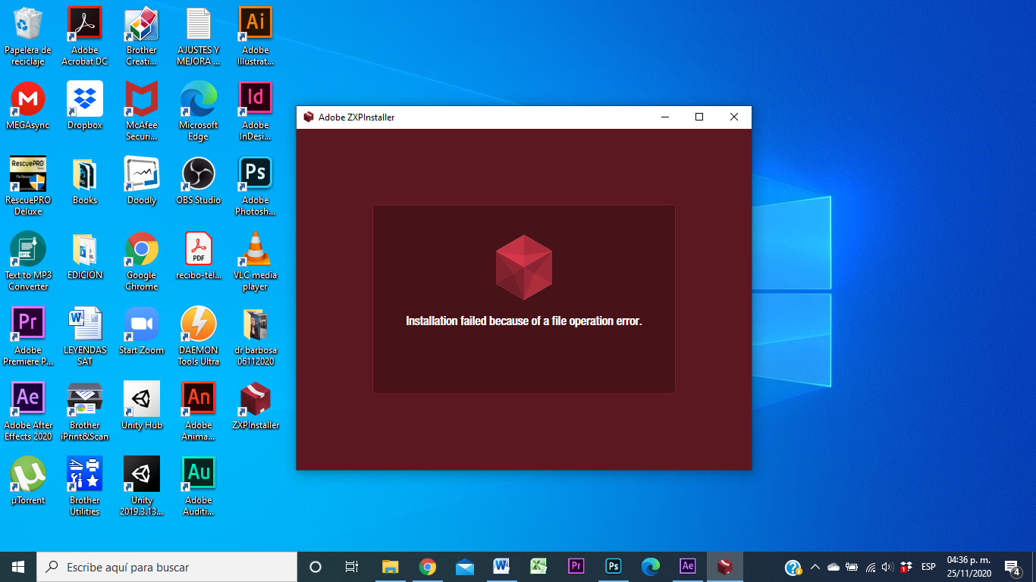Screen dimensions: 1036x582
Task: Select the Adobe Animate desktop shortcut
Action: (x=198, y=411)
